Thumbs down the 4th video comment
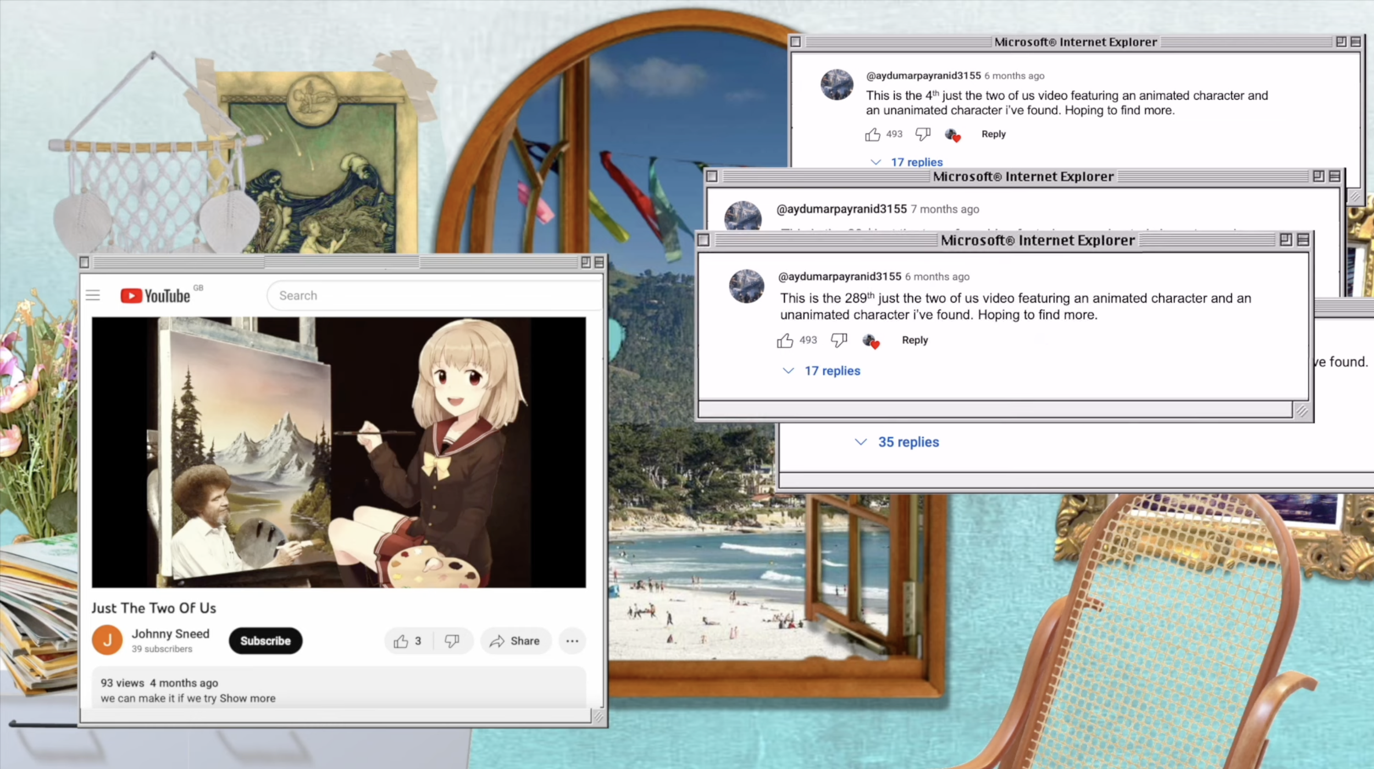This screenshot has height=769, width=1374. [923, 134]
